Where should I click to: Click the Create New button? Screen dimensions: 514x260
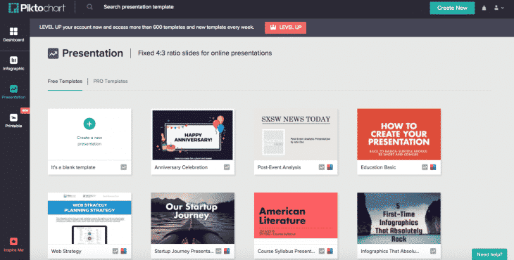click(x=452, y=8)
